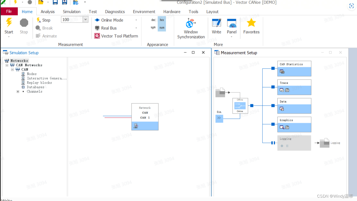Collapse the CAN tree node
The height and width of the screenshot is (201, 357).
tap(12, 70)
